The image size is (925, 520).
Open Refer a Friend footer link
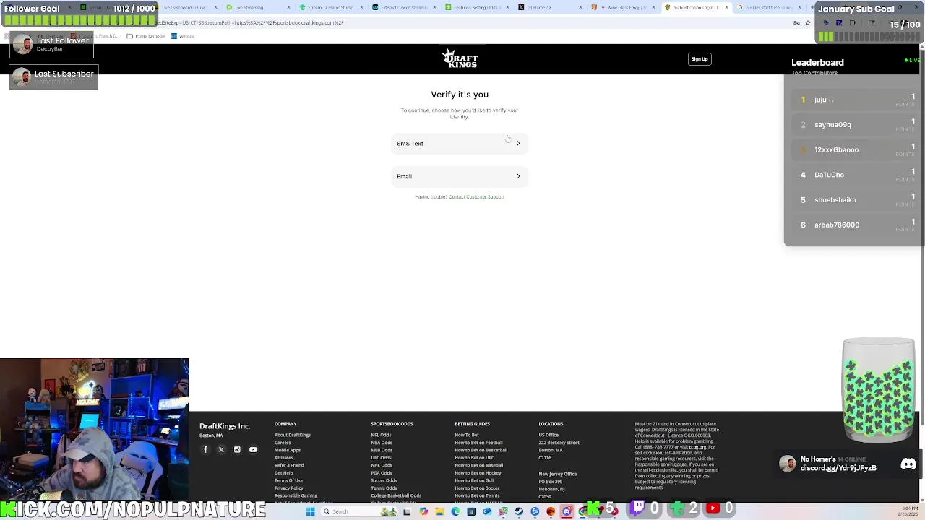289,465
